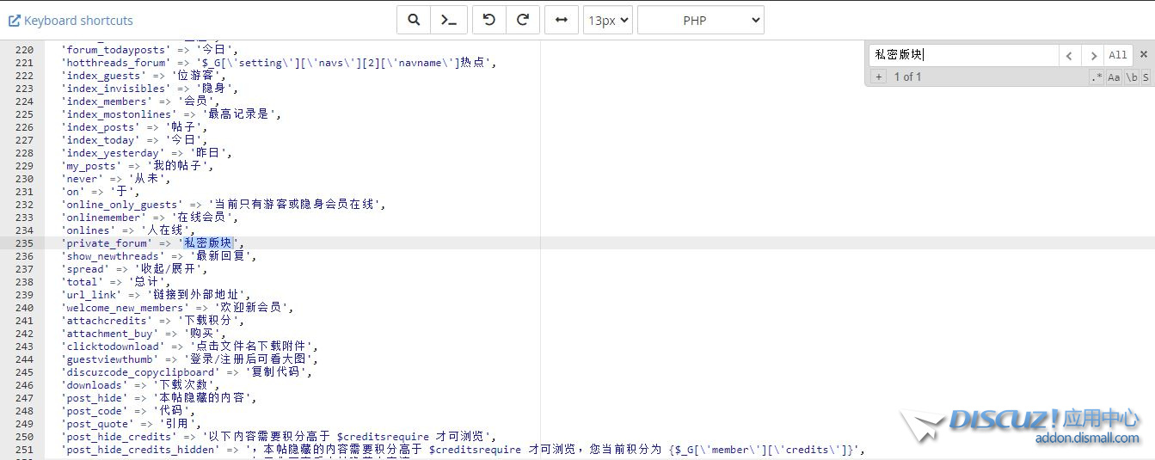Screen dimensions: 1155x460
Task: Click the undo arrow icon
Action: [x=489, y=20]
